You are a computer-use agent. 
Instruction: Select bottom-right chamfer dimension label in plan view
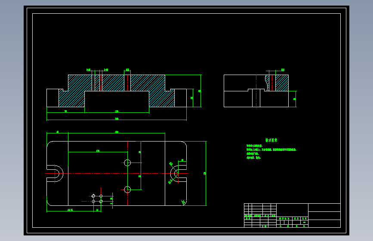pos(183,202)
